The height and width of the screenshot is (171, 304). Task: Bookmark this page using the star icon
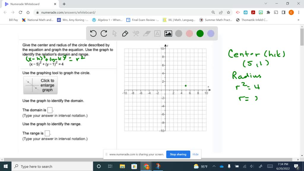coord(229,12)
